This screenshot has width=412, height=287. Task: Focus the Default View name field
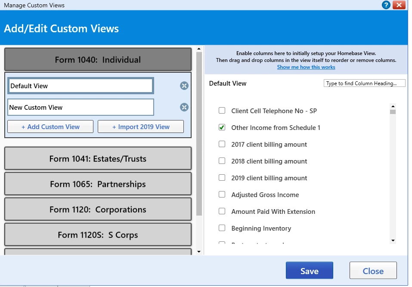(81, 86)
